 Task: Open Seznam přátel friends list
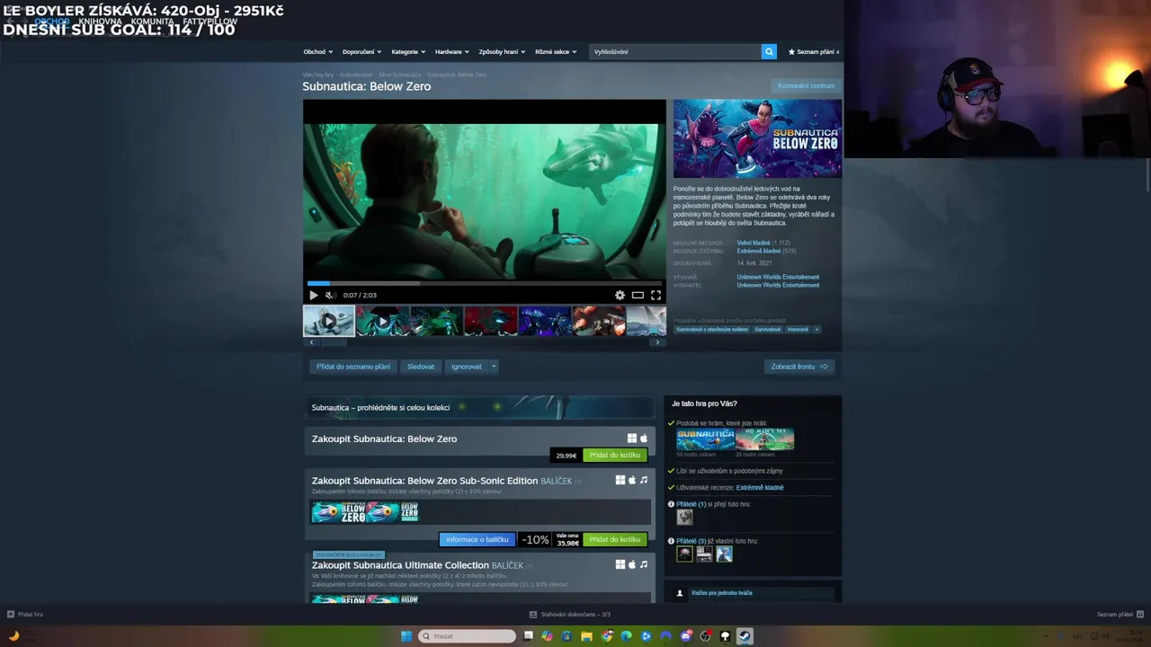pyautogui.click(x=1120, y=615)
